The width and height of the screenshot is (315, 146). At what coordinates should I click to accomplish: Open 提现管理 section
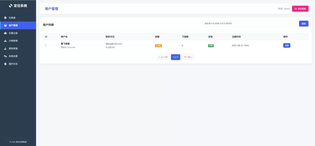coord(18,48)
